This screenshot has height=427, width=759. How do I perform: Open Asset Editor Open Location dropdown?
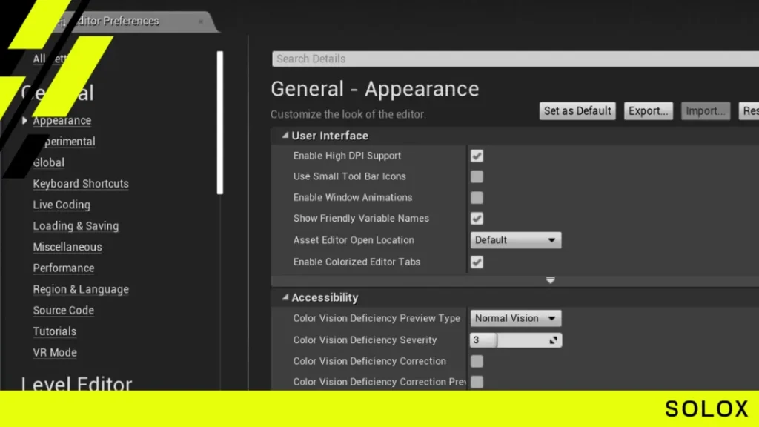click(516, 240)
